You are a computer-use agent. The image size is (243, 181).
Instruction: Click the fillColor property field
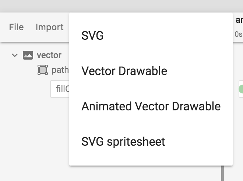point(60,89)
